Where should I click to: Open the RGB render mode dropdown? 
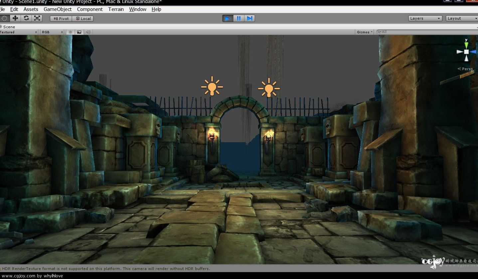tap(52, 32)
